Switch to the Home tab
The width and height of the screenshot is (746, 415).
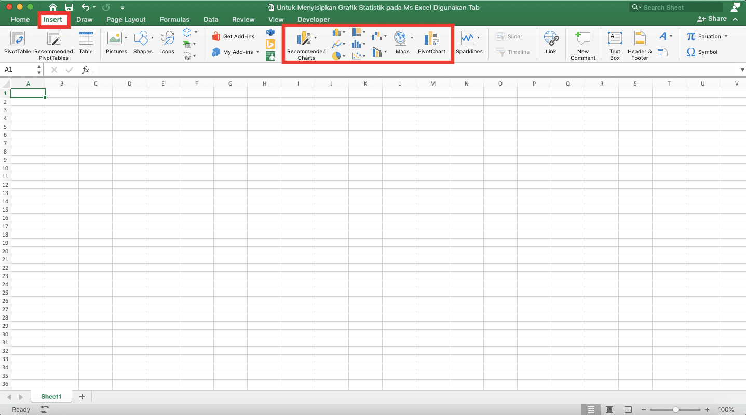(x=20, y=19)
